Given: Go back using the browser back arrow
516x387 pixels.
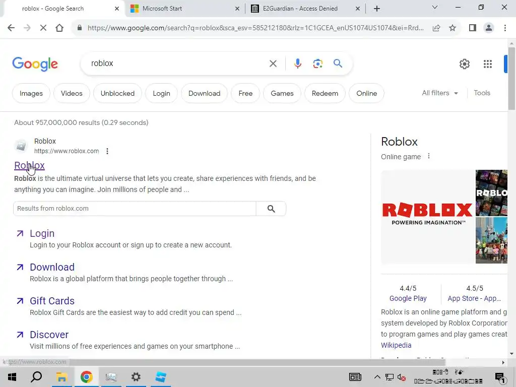Looking at the screenshot, I should tap(11, 28).
